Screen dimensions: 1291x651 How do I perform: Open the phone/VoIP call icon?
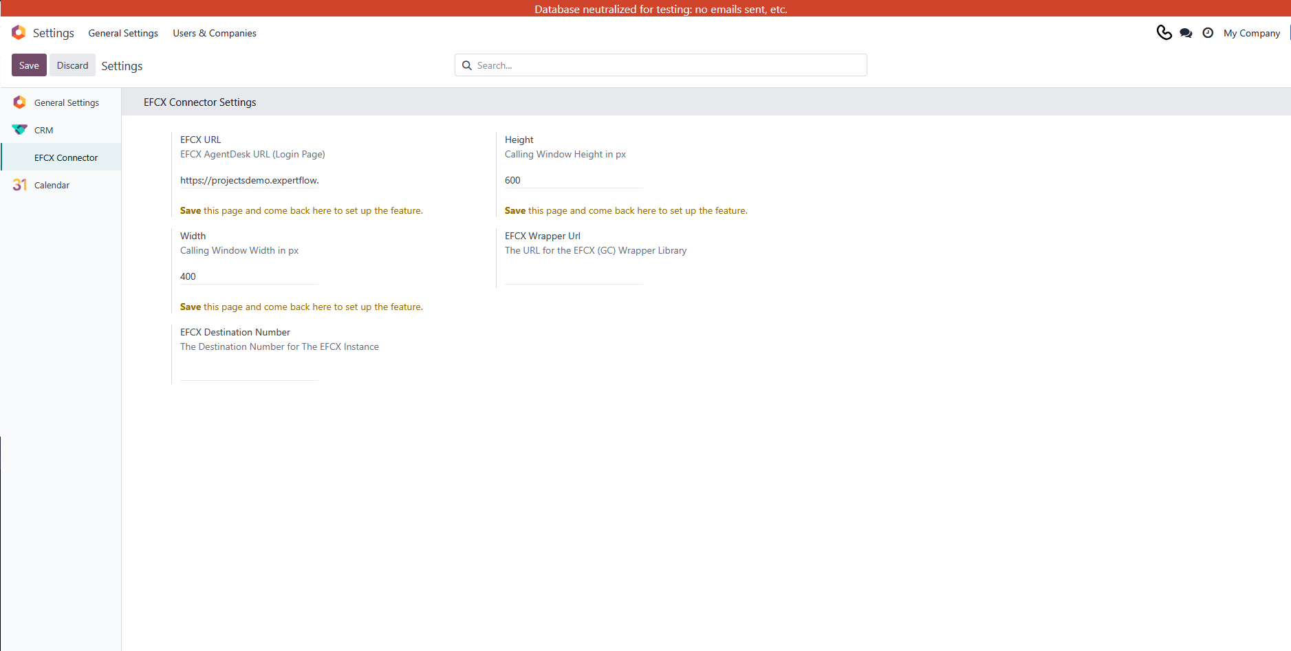click(x=1164, y=33)
